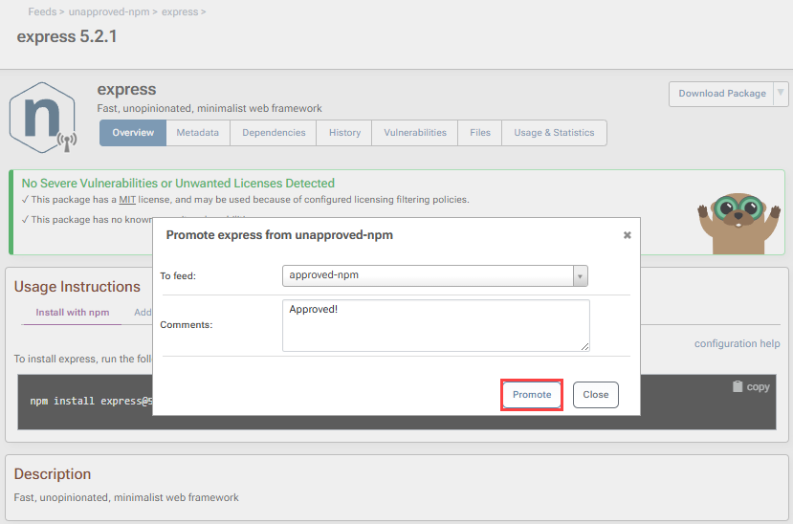Click the mascot with binoculars image
This screenshot has width=793, height=524.
(x=738, y=221)
